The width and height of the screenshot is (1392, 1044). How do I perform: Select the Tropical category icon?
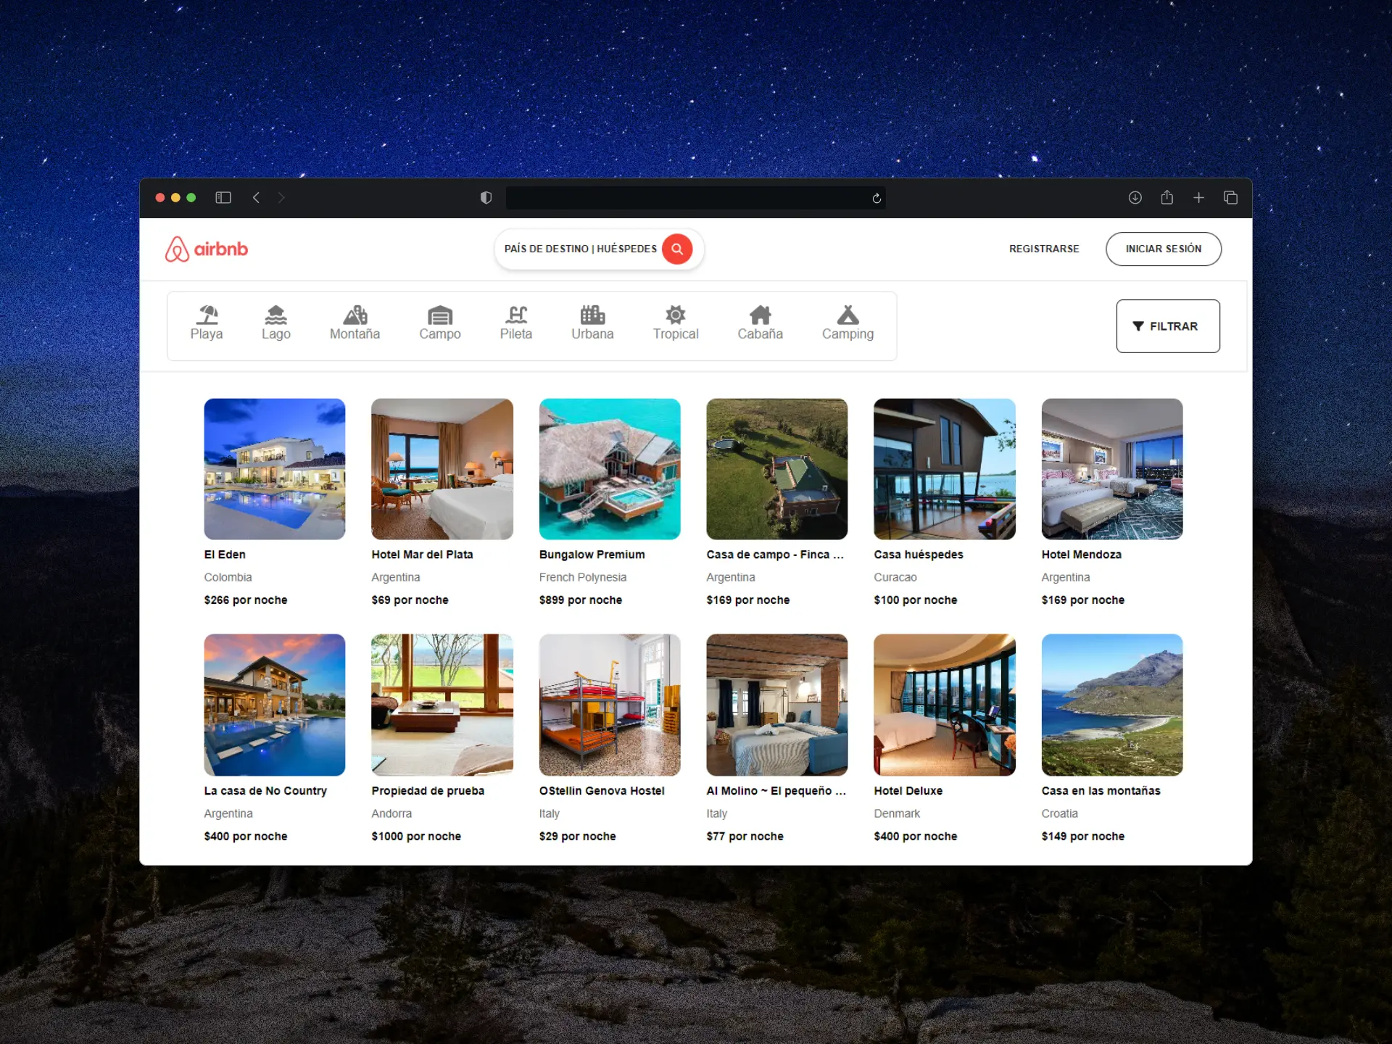tap(676, 315)
